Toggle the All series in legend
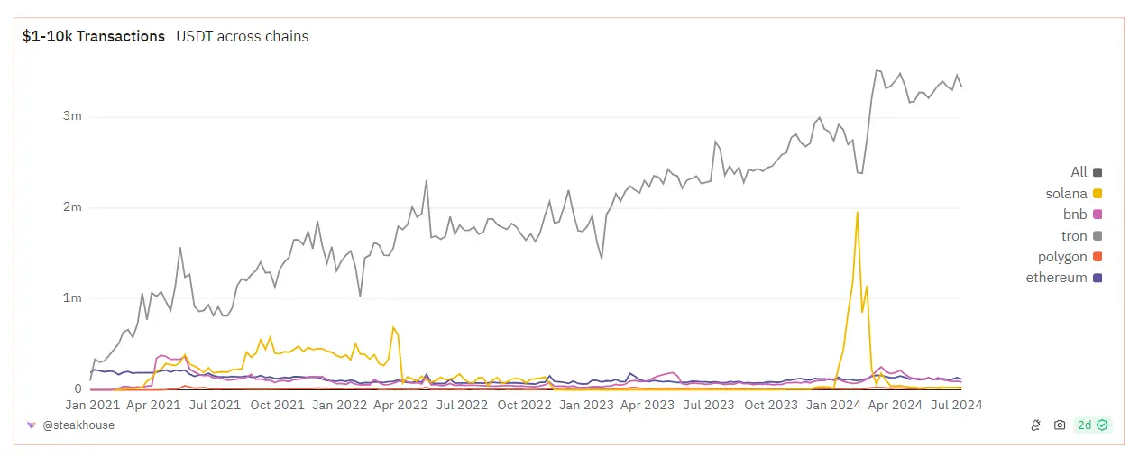This screenshot has height=457, width=1139. 1086,172
